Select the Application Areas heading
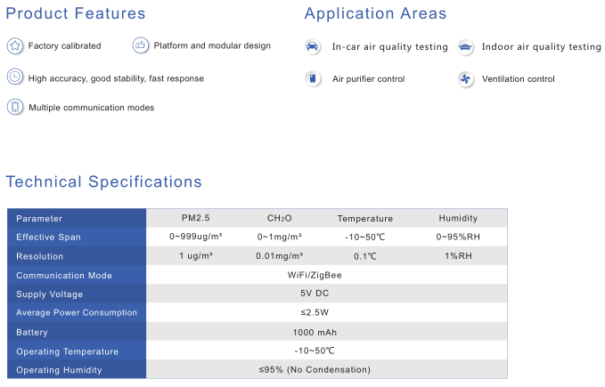 click(x=375, y=13)
